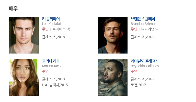
Task: Open the 레이날도 갈레고스 actor name link
Action: (x=145, y=61)
